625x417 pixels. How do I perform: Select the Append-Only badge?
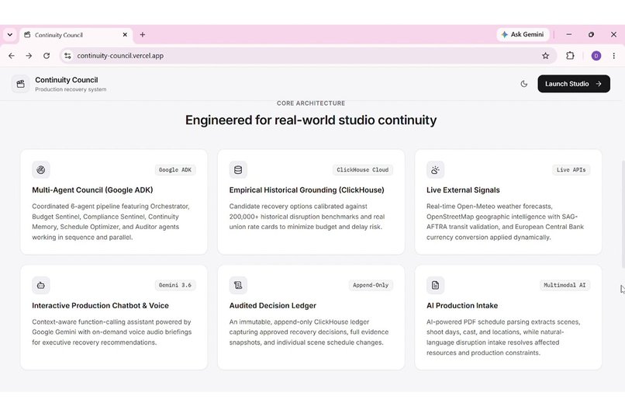click(x=371, y=285)
